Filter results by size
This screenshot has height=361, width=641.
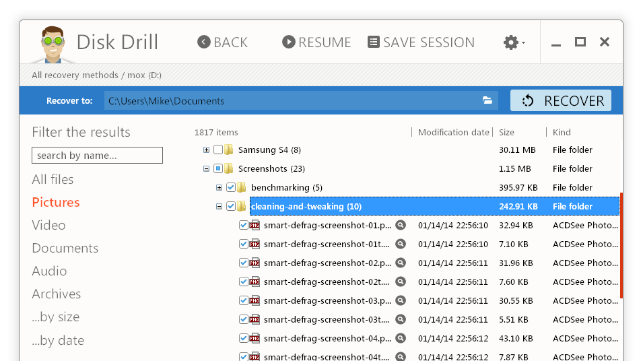(56, 317)
